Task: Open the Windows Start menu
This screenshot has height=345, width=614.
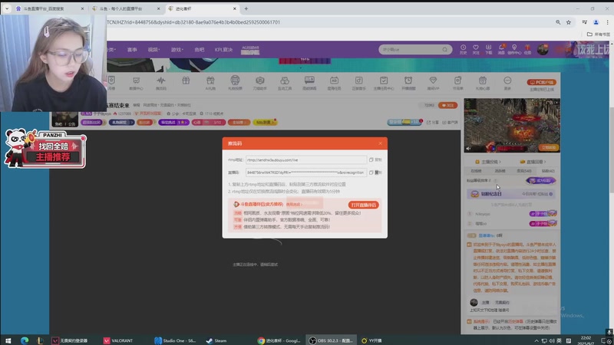Action: (x=8, y=340)
